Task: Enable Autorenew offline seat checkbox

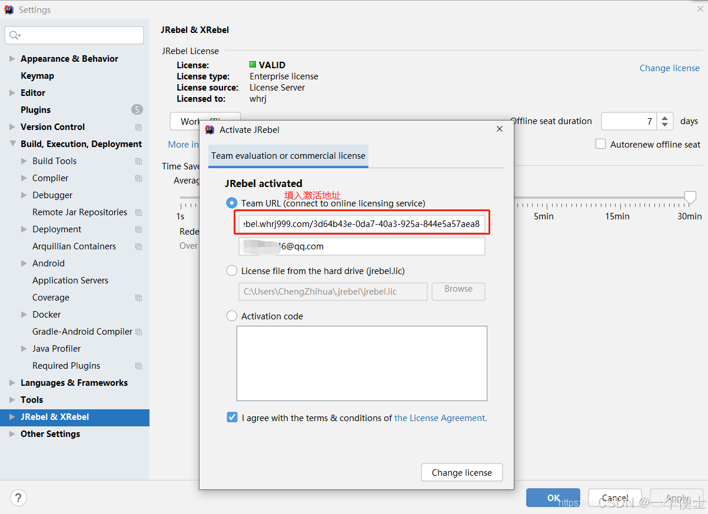Action: (600, 144)
